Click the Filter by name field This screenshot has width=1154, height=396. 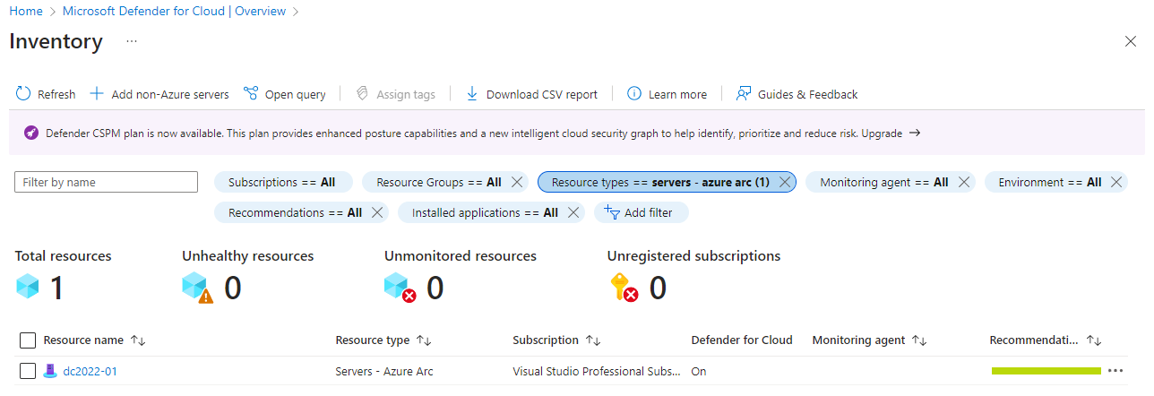tap(106, 182)
